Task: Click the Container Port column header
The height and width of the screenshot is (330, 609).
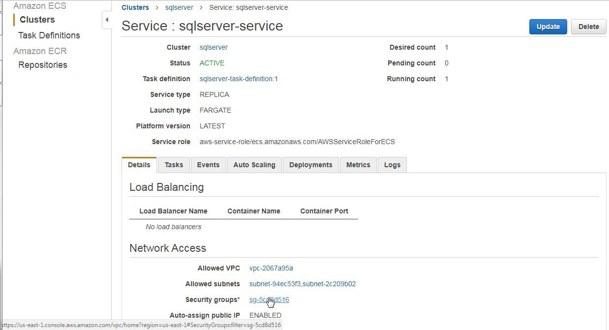Action: pyautogui.click(x=324, y=211)
